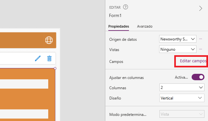Switch to the Avanzado tab
This screenshot has height=121, width=208.
tap(145, 26)
